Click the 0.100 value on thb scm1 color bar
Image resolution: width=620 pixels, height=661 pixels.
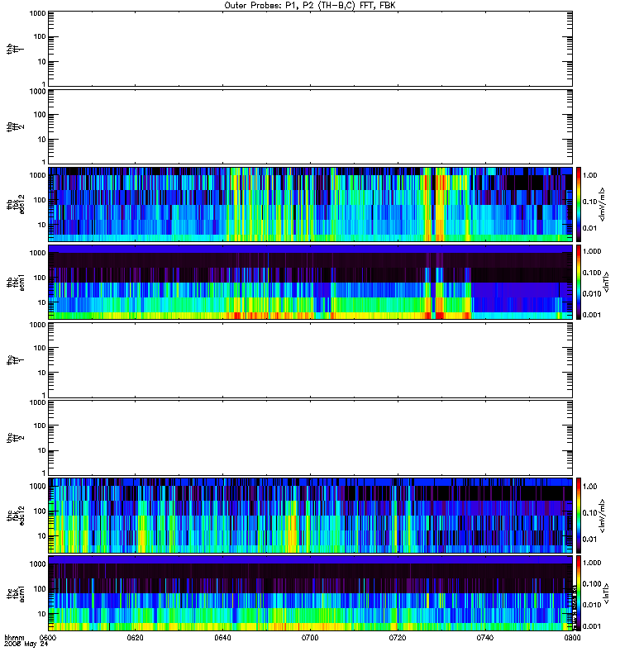tap(592, 273)
